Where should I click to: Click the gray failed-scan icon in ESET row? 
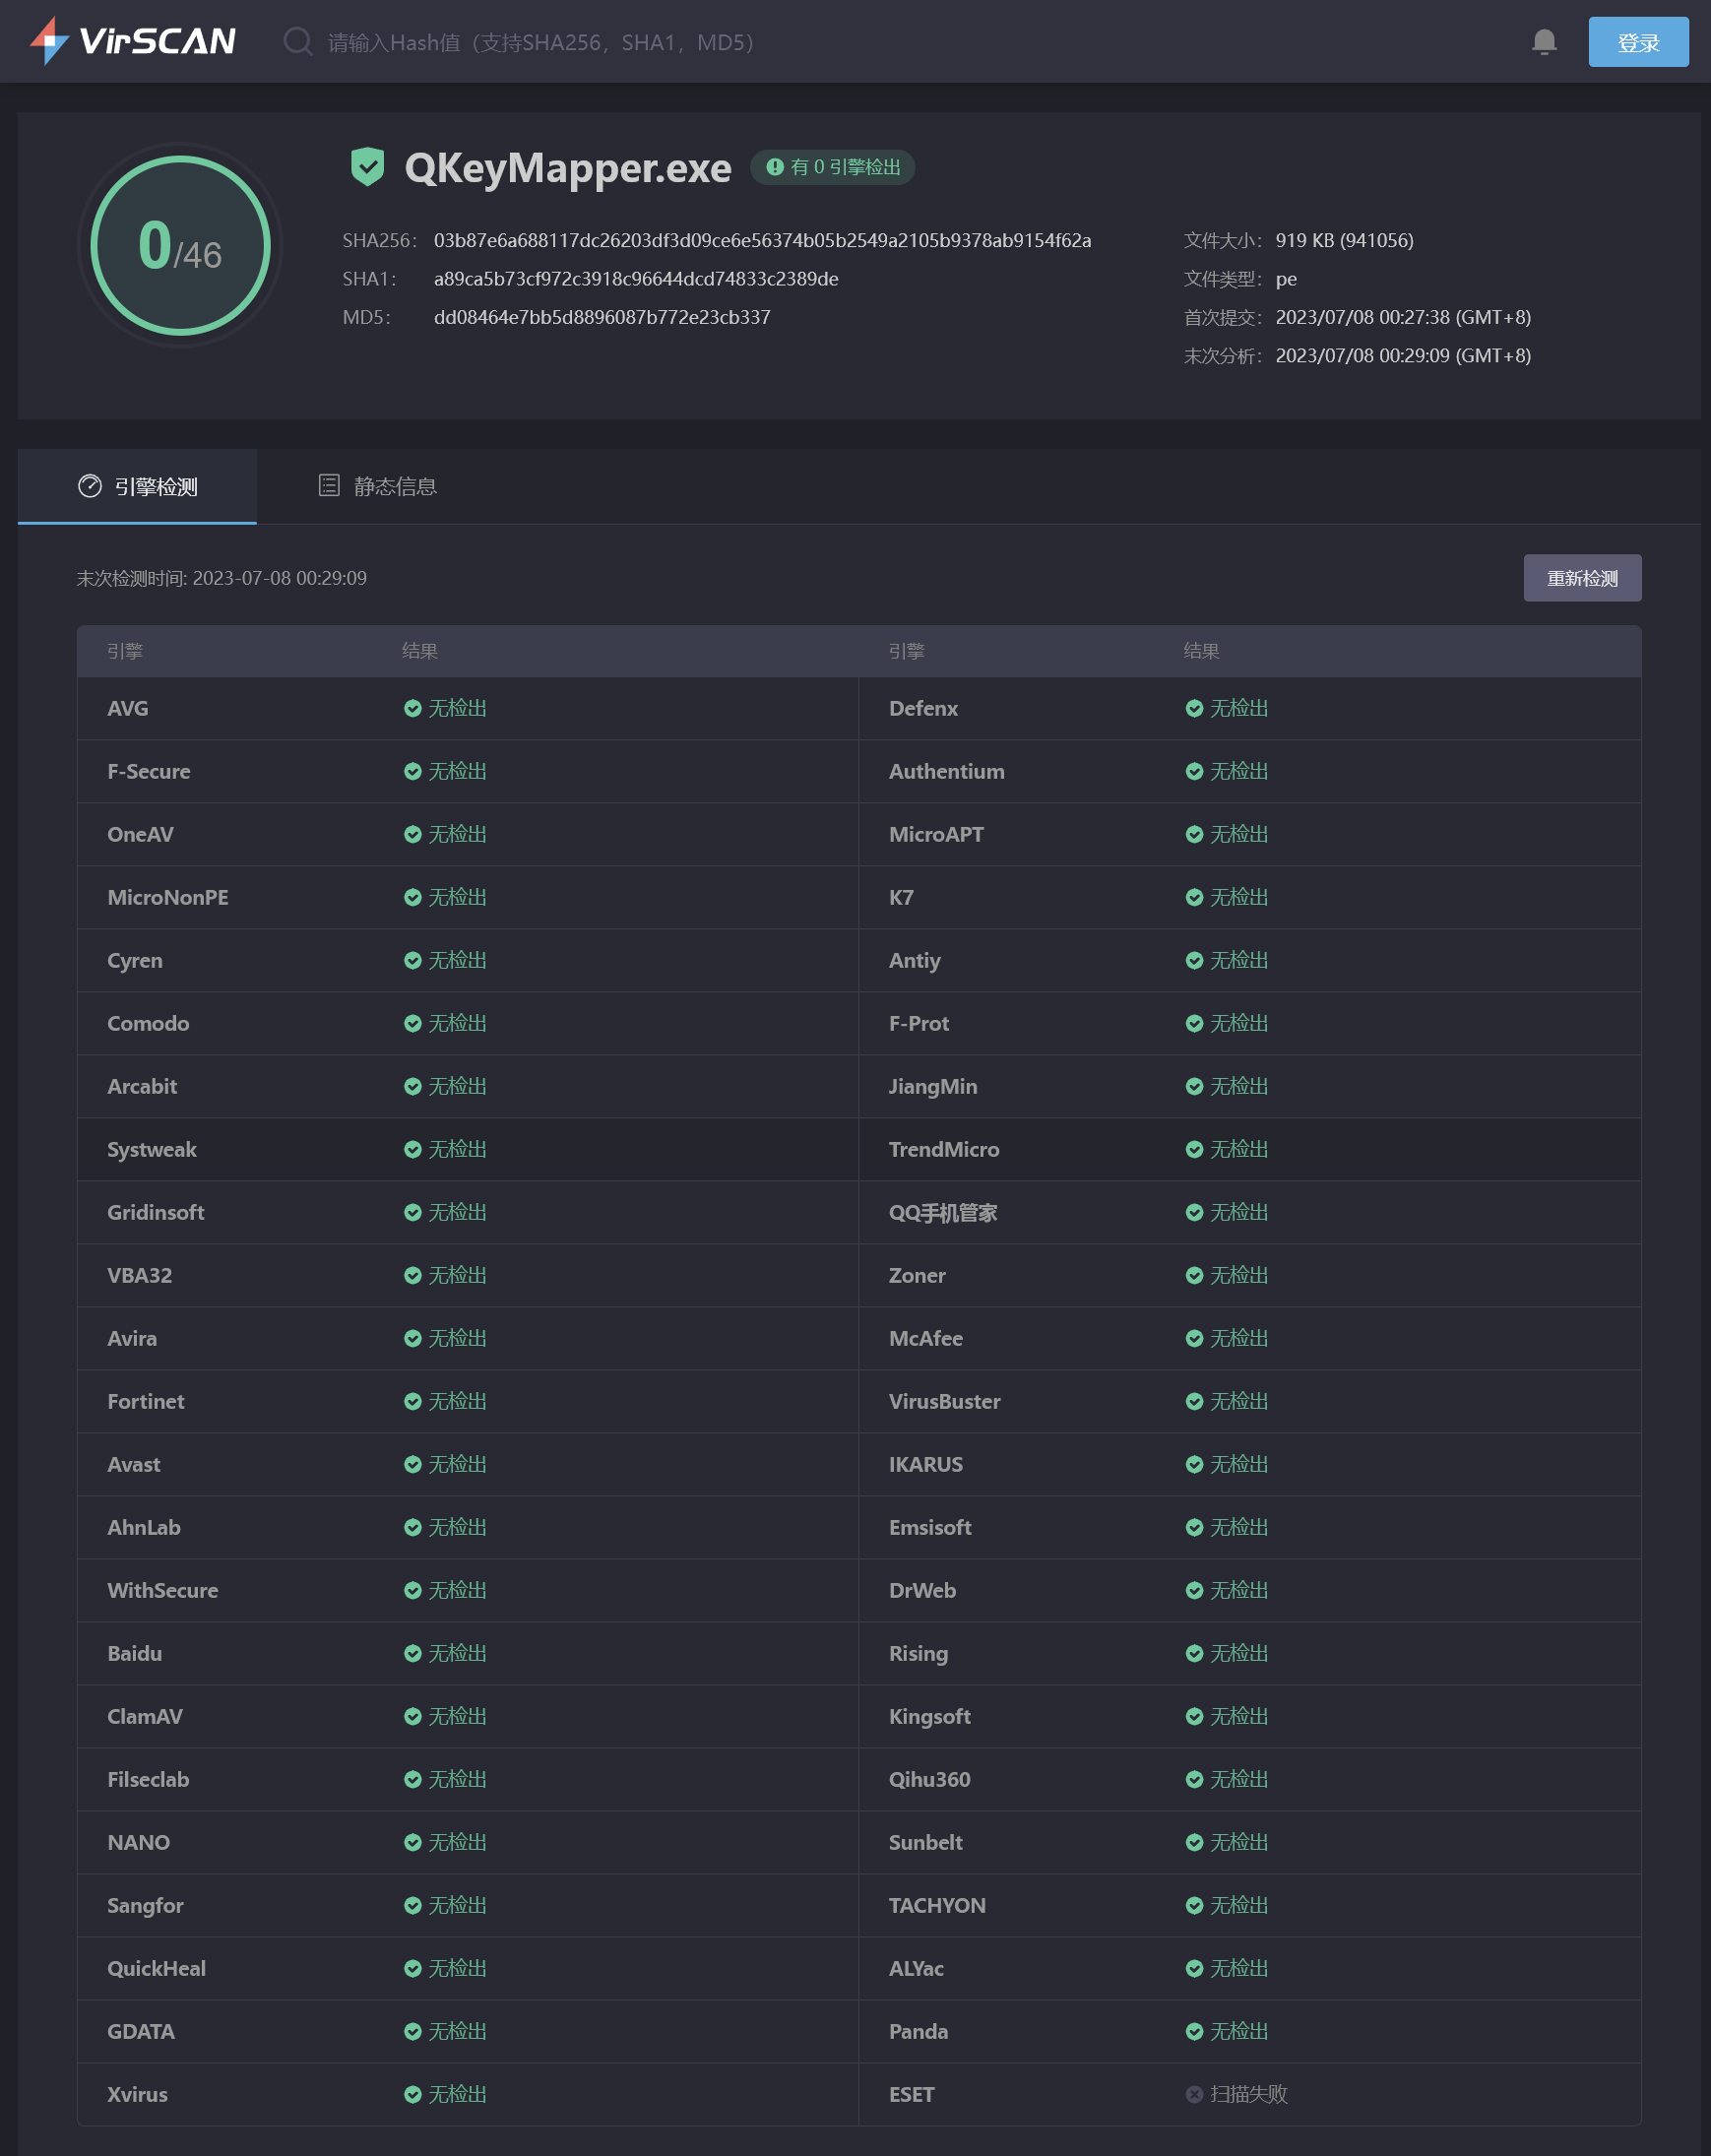click(x=1194, y=2094)
